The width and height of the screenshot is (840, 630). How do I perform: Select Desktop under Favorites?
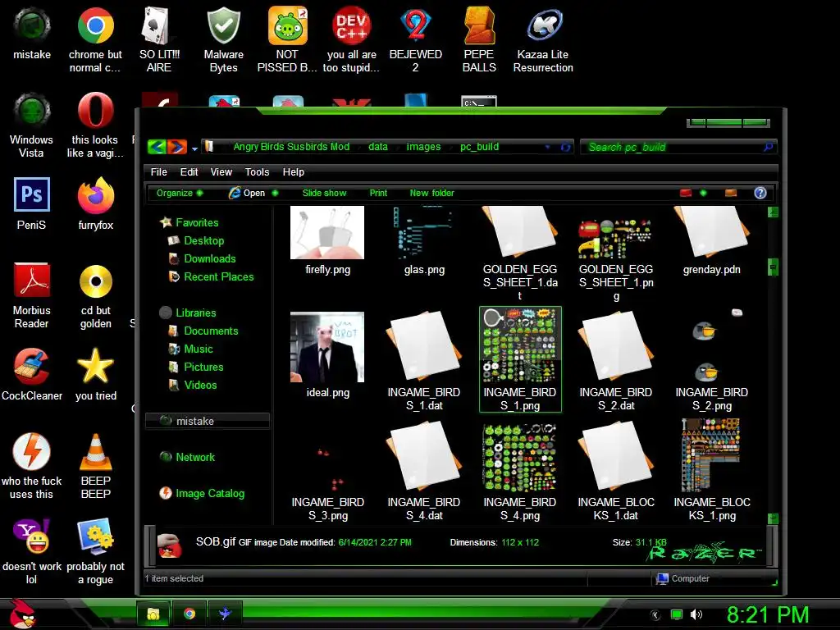coord(203,240)
